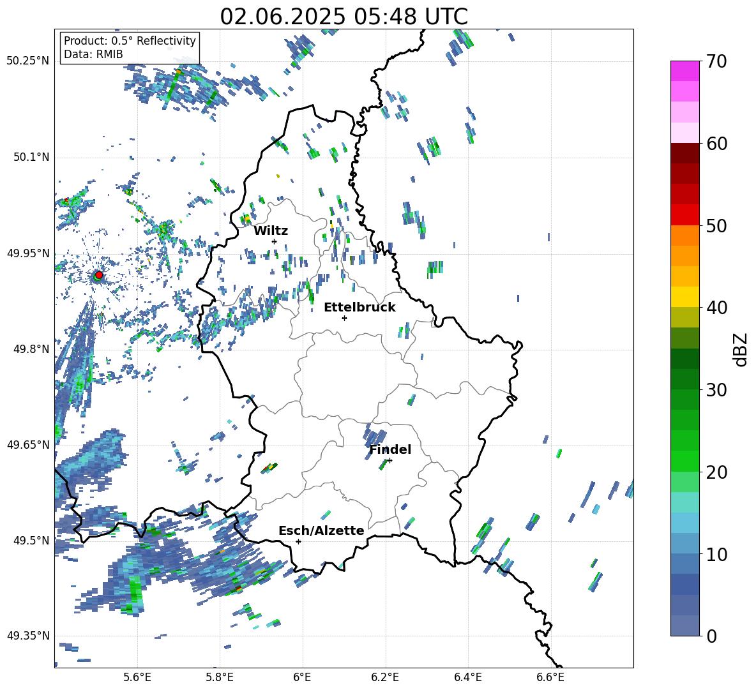Image resolution: width=756 pixels, height=690 pixels.
Task: Click the 70 value on the colorbar
Action: (x=716, y=61)
